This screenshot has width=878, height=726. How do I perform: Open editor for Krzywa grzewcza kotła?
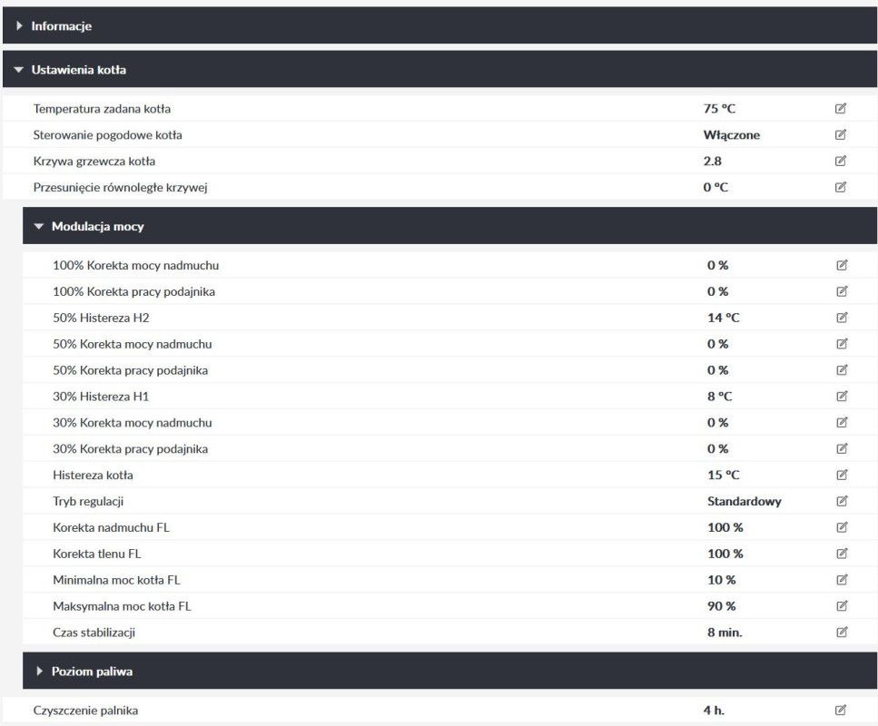(841, 162)
